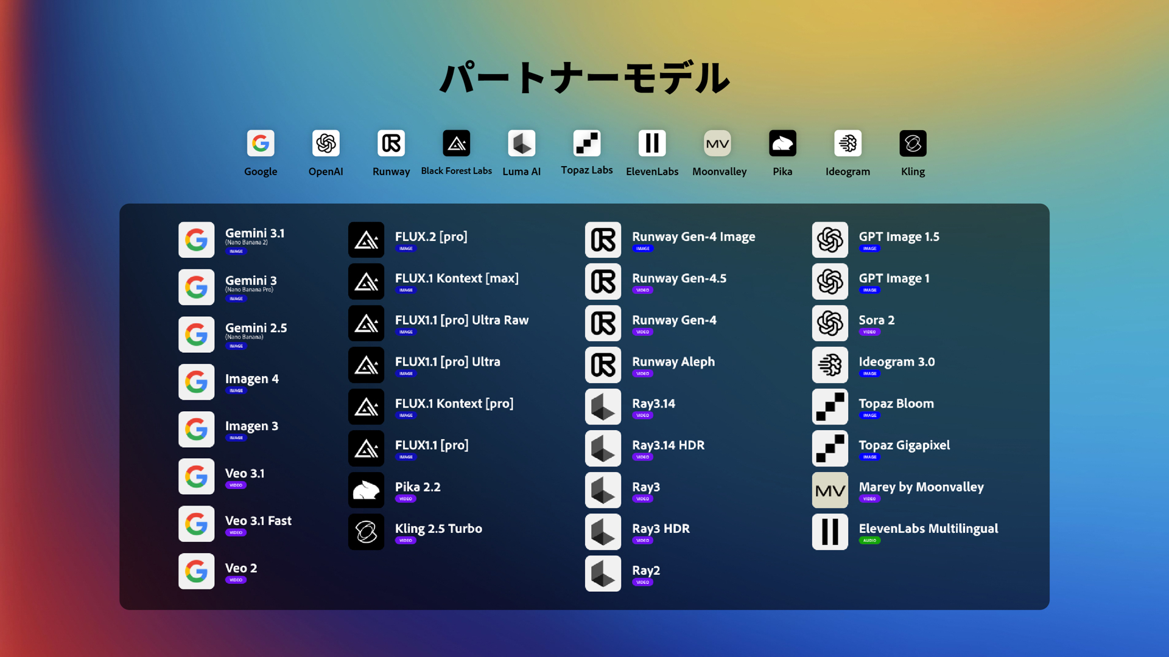Click the Gemini 3.1 model entry
1169x657 pixels.
255,234
